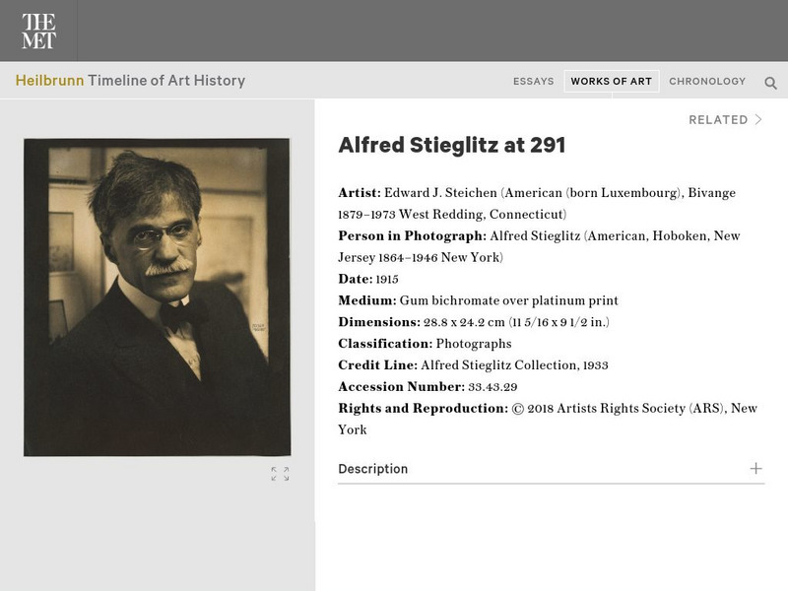This screenshot has height=591, width=788.
Task: Click the accession number 33.43.29
Action: (493, 387)
